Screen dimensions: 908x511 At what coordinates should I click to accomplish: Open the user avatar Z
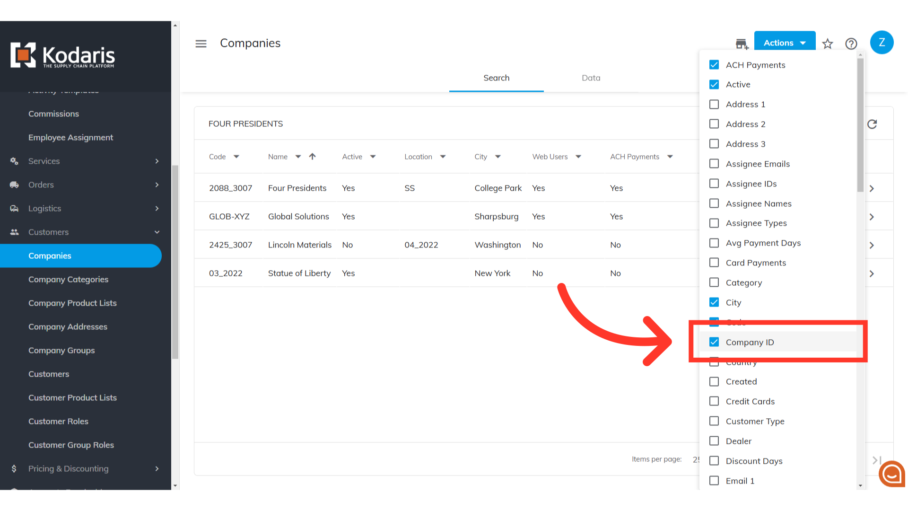tap(882, 43)
